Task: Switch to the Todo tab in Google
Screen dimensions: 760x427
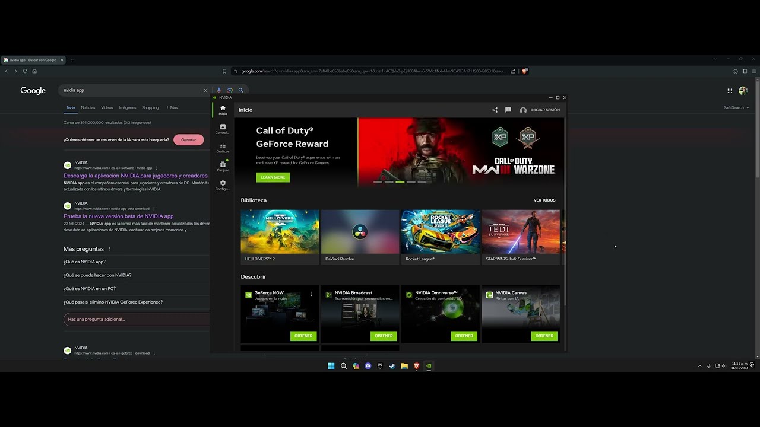Action: pos(71,107)
